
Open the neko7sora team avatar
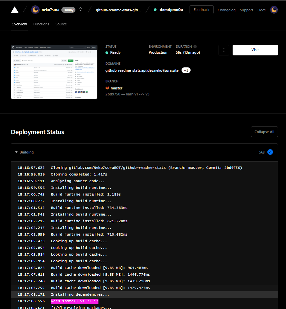[35, 10]
